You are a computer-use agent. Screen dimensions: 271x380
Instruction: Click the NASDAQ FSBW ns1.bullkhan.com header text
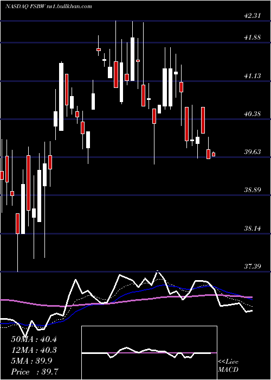49,7
